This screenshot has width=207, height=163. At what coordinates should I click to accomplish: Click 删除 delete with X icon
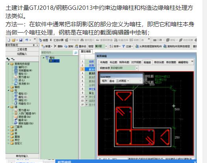(58, 46)
